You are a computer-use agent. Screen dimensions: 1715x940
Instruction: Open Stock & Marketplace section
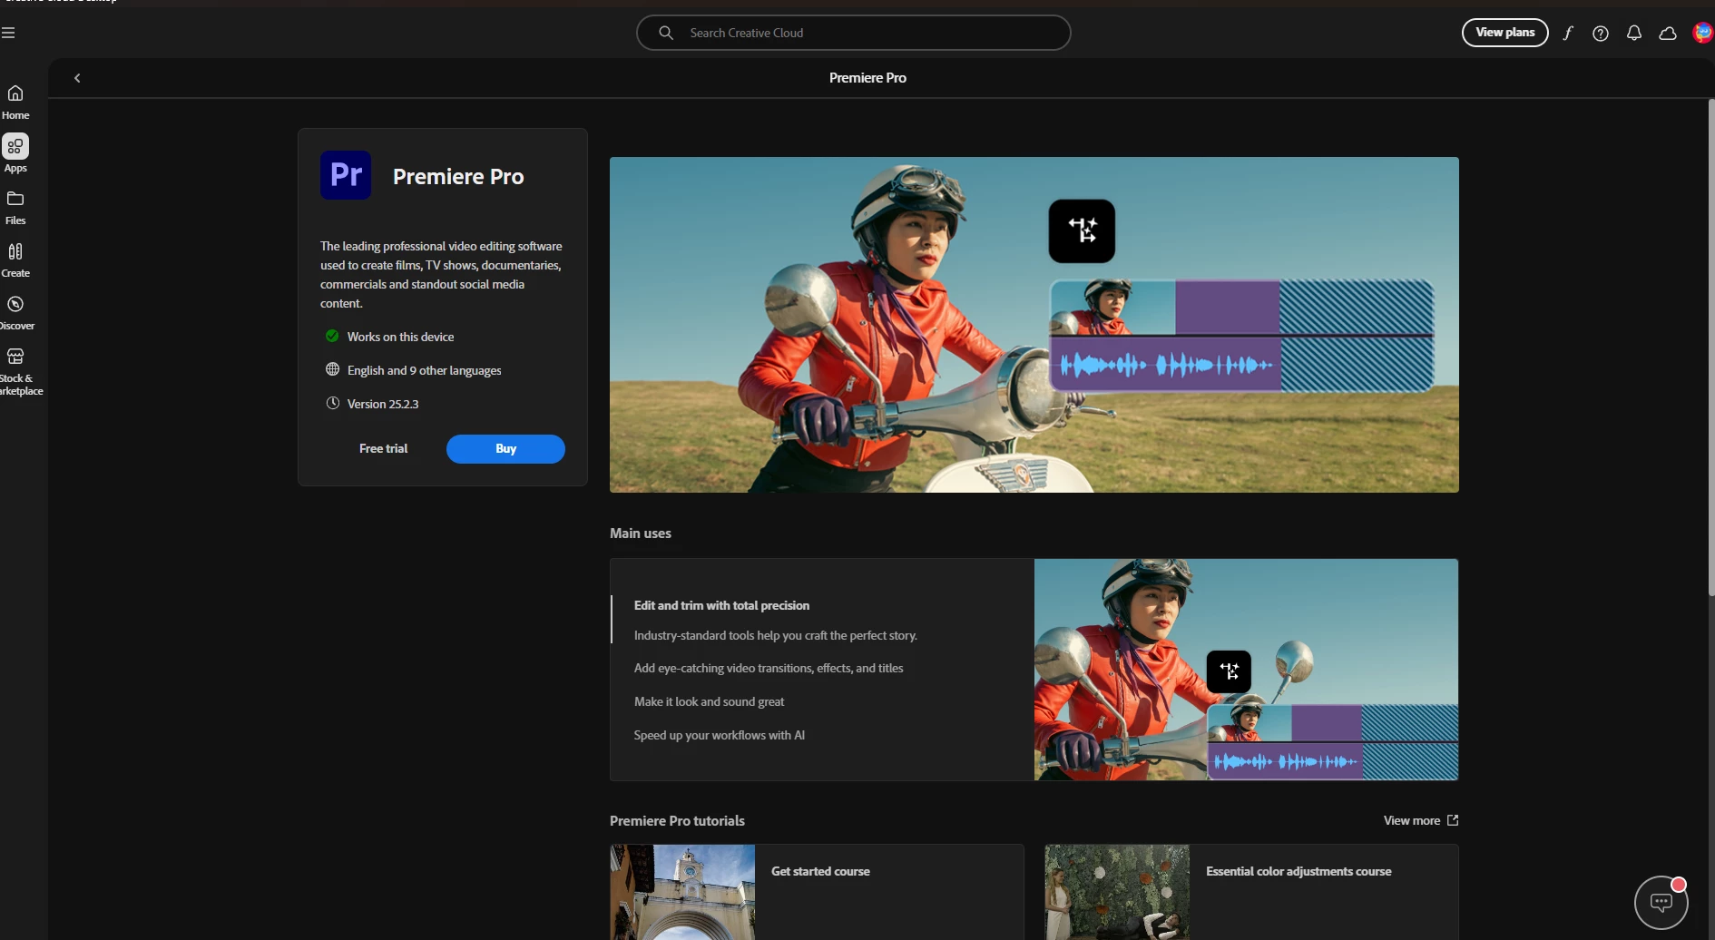pos(18,372)
